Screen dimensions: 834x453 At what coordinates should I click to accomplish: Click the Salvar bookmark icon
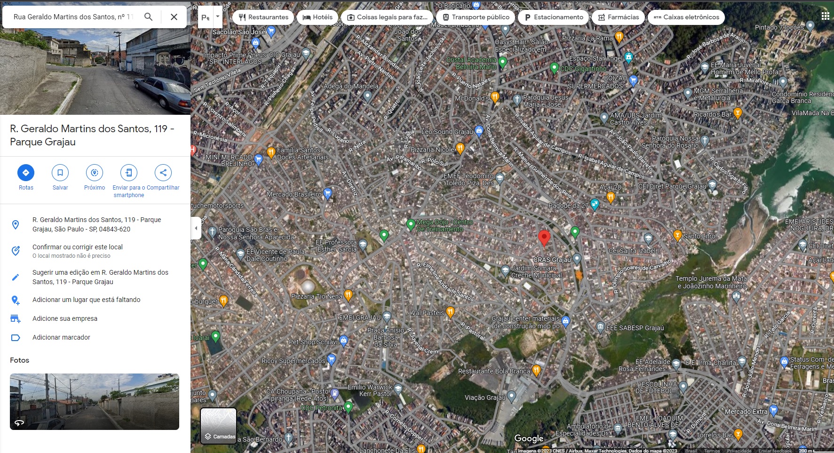(x=60, y=173)
